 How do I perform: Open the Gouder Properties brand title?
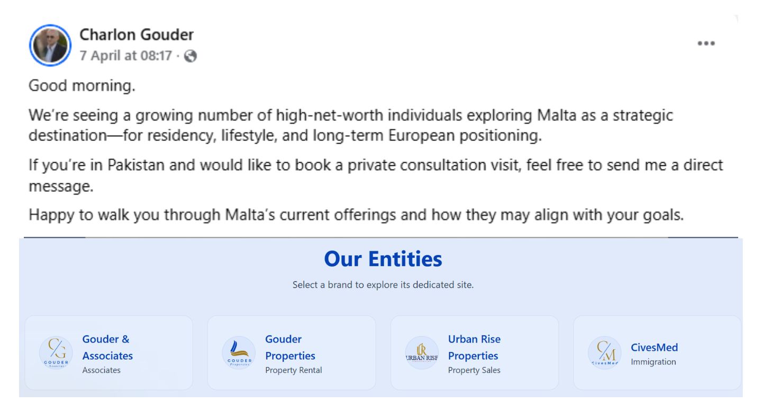point(290,347)
